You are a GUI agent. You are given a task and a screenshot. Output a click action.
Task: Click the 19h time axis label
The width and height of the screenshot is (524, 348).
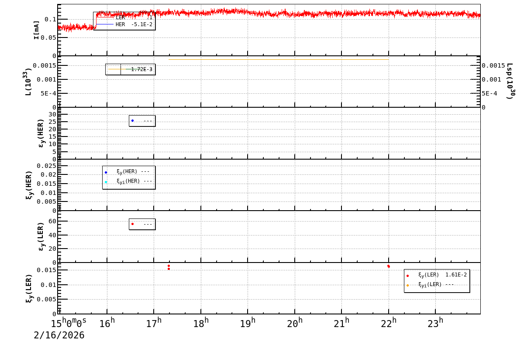coord(248,323)
